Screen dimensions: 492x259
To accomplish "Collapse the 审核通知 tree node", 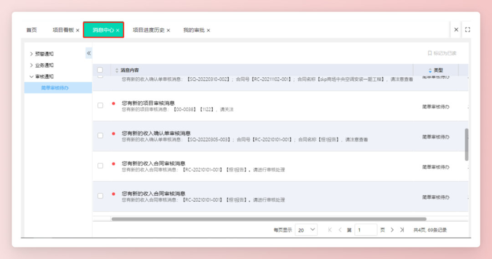I will coord(31,76).
